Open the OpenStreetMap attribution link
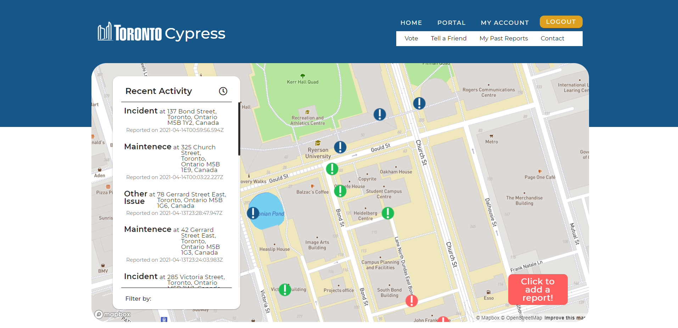Viewport: 678px width, 328px height. [521, 318]
